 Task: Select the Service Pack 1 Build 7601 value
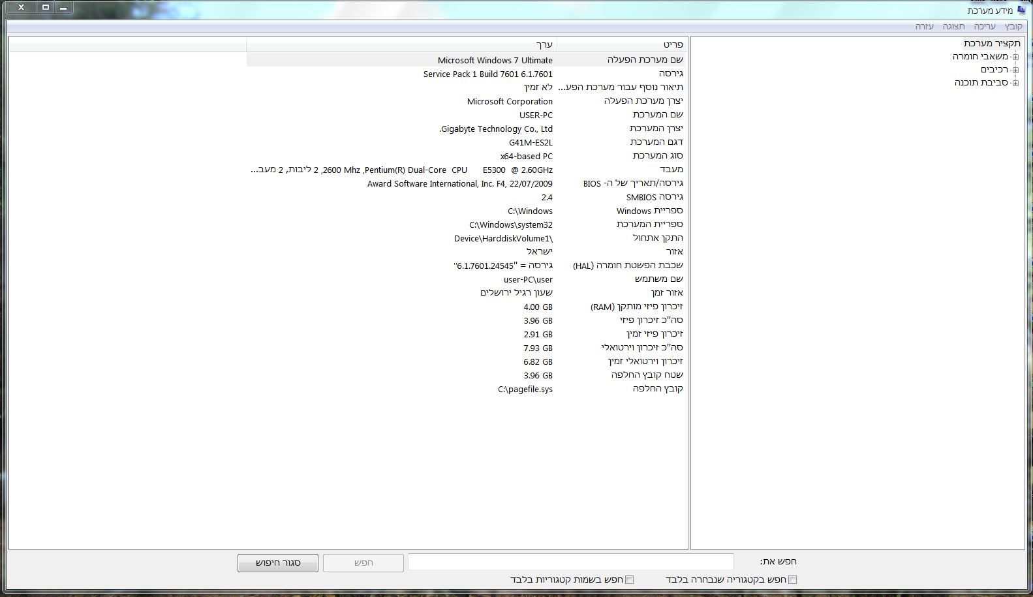click(x=488, y=74)
